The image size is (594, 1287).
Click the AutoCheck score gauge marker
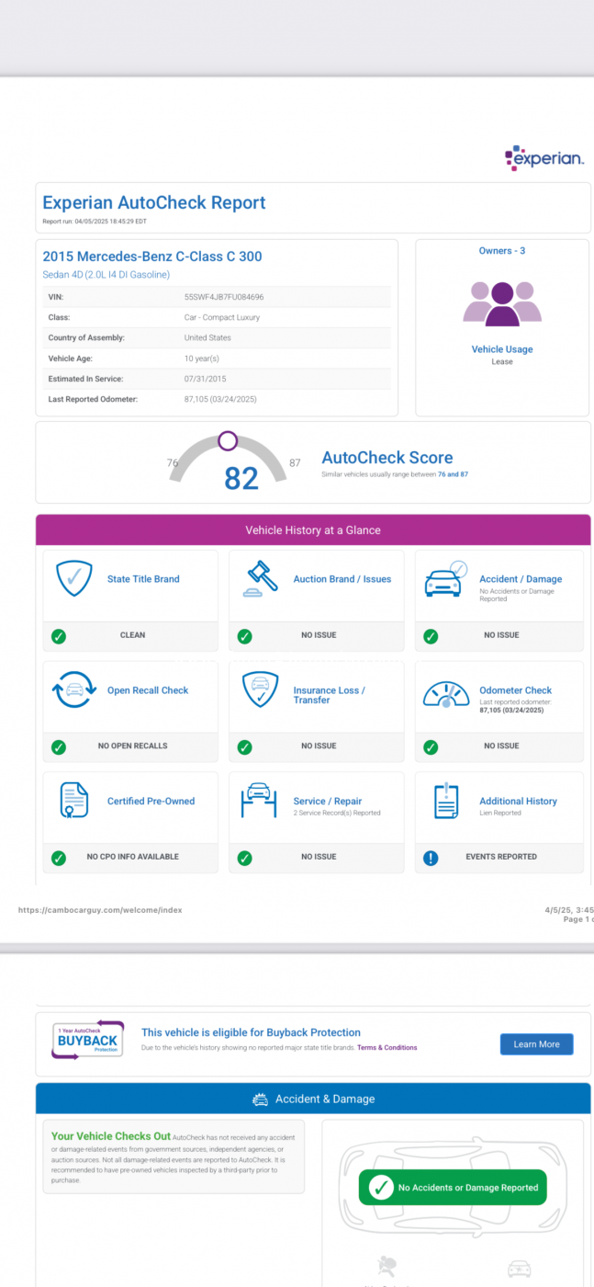[228, 441]
